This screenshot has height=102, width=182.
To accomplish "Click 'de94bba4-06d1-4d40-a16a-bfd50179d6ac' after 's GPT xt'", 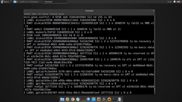I will [x=65, y=44].
